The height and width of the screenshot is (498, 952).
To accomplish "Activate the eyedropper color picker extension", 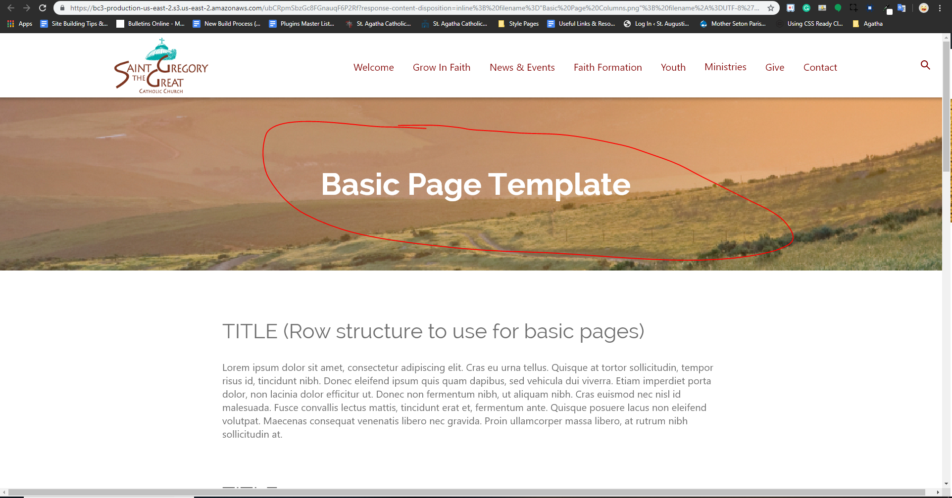I will (887, 8).
